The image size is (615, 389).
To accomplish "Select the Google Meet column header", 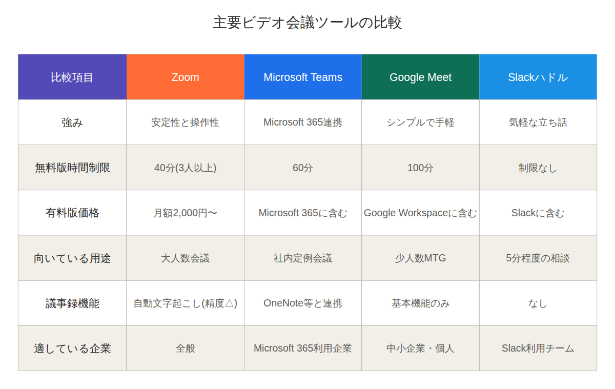I will point(421,77).
